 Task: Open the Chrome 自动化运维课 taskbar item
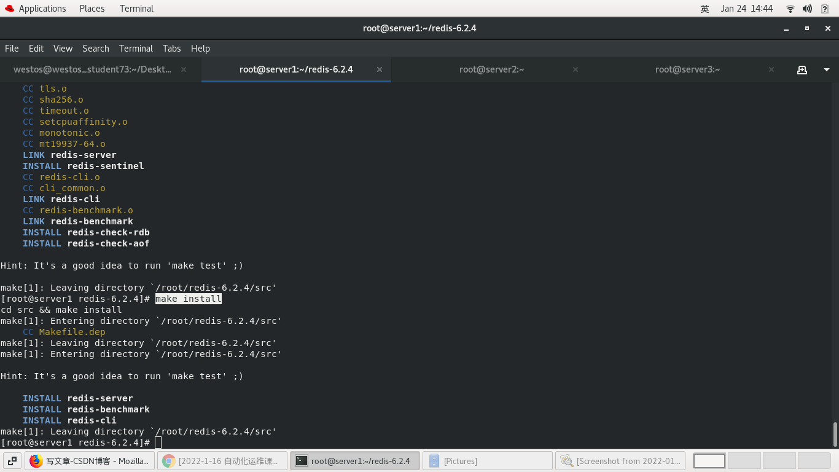[x=222, y=461]
